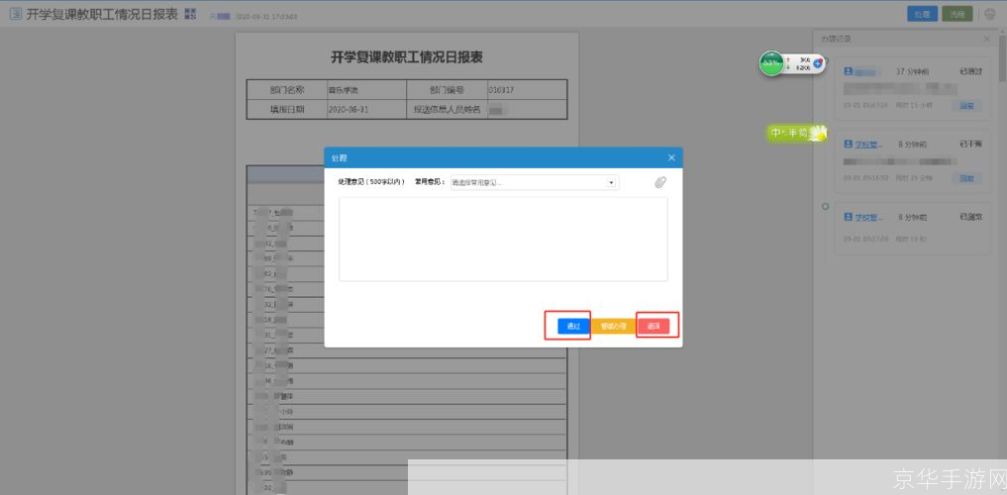Click the green button beside 处理 in top bar
The image size is (1007, 495).
(x=957, y=14)
